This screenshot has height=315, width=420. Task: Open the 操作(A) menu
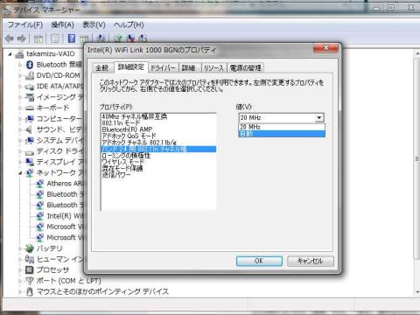click(x=62, y=24)
